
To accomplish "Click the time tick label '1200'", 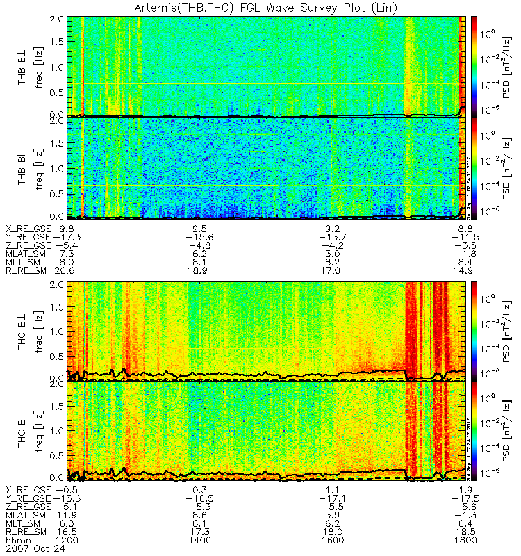I will [67, 541].
